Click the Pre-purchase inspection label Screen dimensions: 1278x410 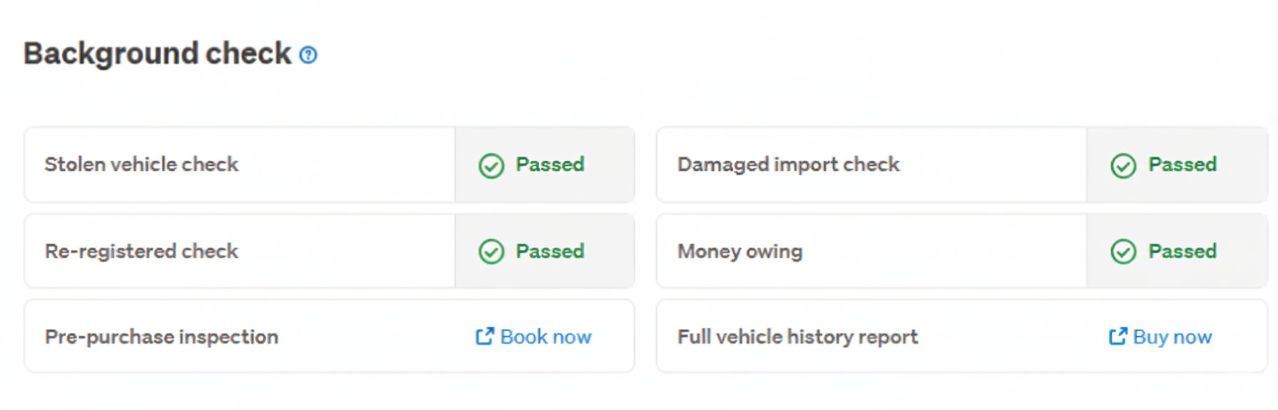(161, 337)
